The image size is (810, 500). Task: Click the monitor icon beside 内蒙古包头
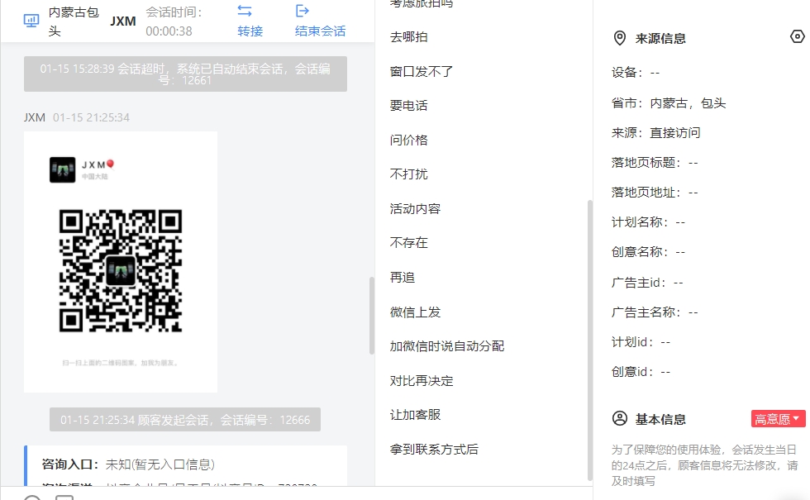point(31,21)
